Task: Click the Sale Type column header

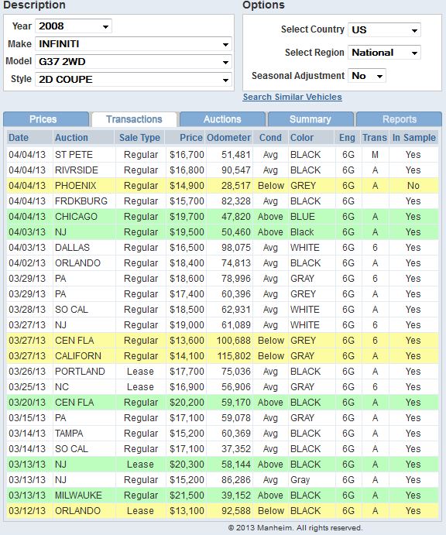Action: [139, 138]
